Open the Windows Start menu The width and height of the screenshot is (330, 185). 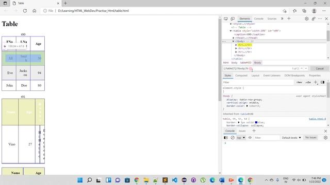[x=80, y=180]
